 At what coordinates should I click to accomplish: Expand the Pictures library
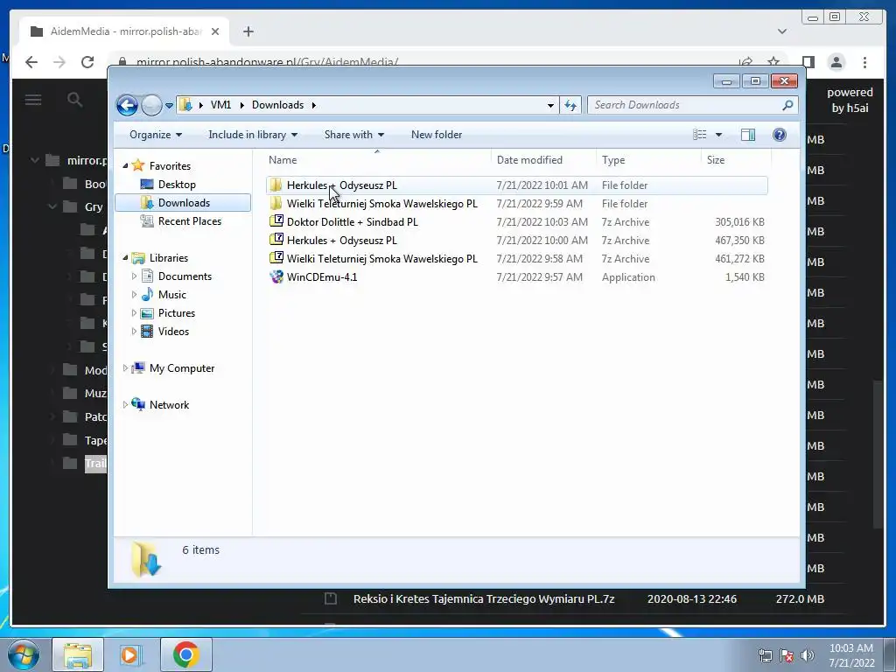134,313
